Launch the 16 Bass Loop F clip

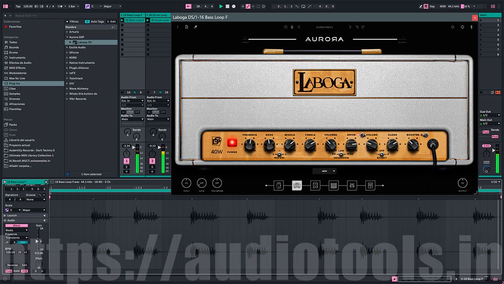coord(122,20)
